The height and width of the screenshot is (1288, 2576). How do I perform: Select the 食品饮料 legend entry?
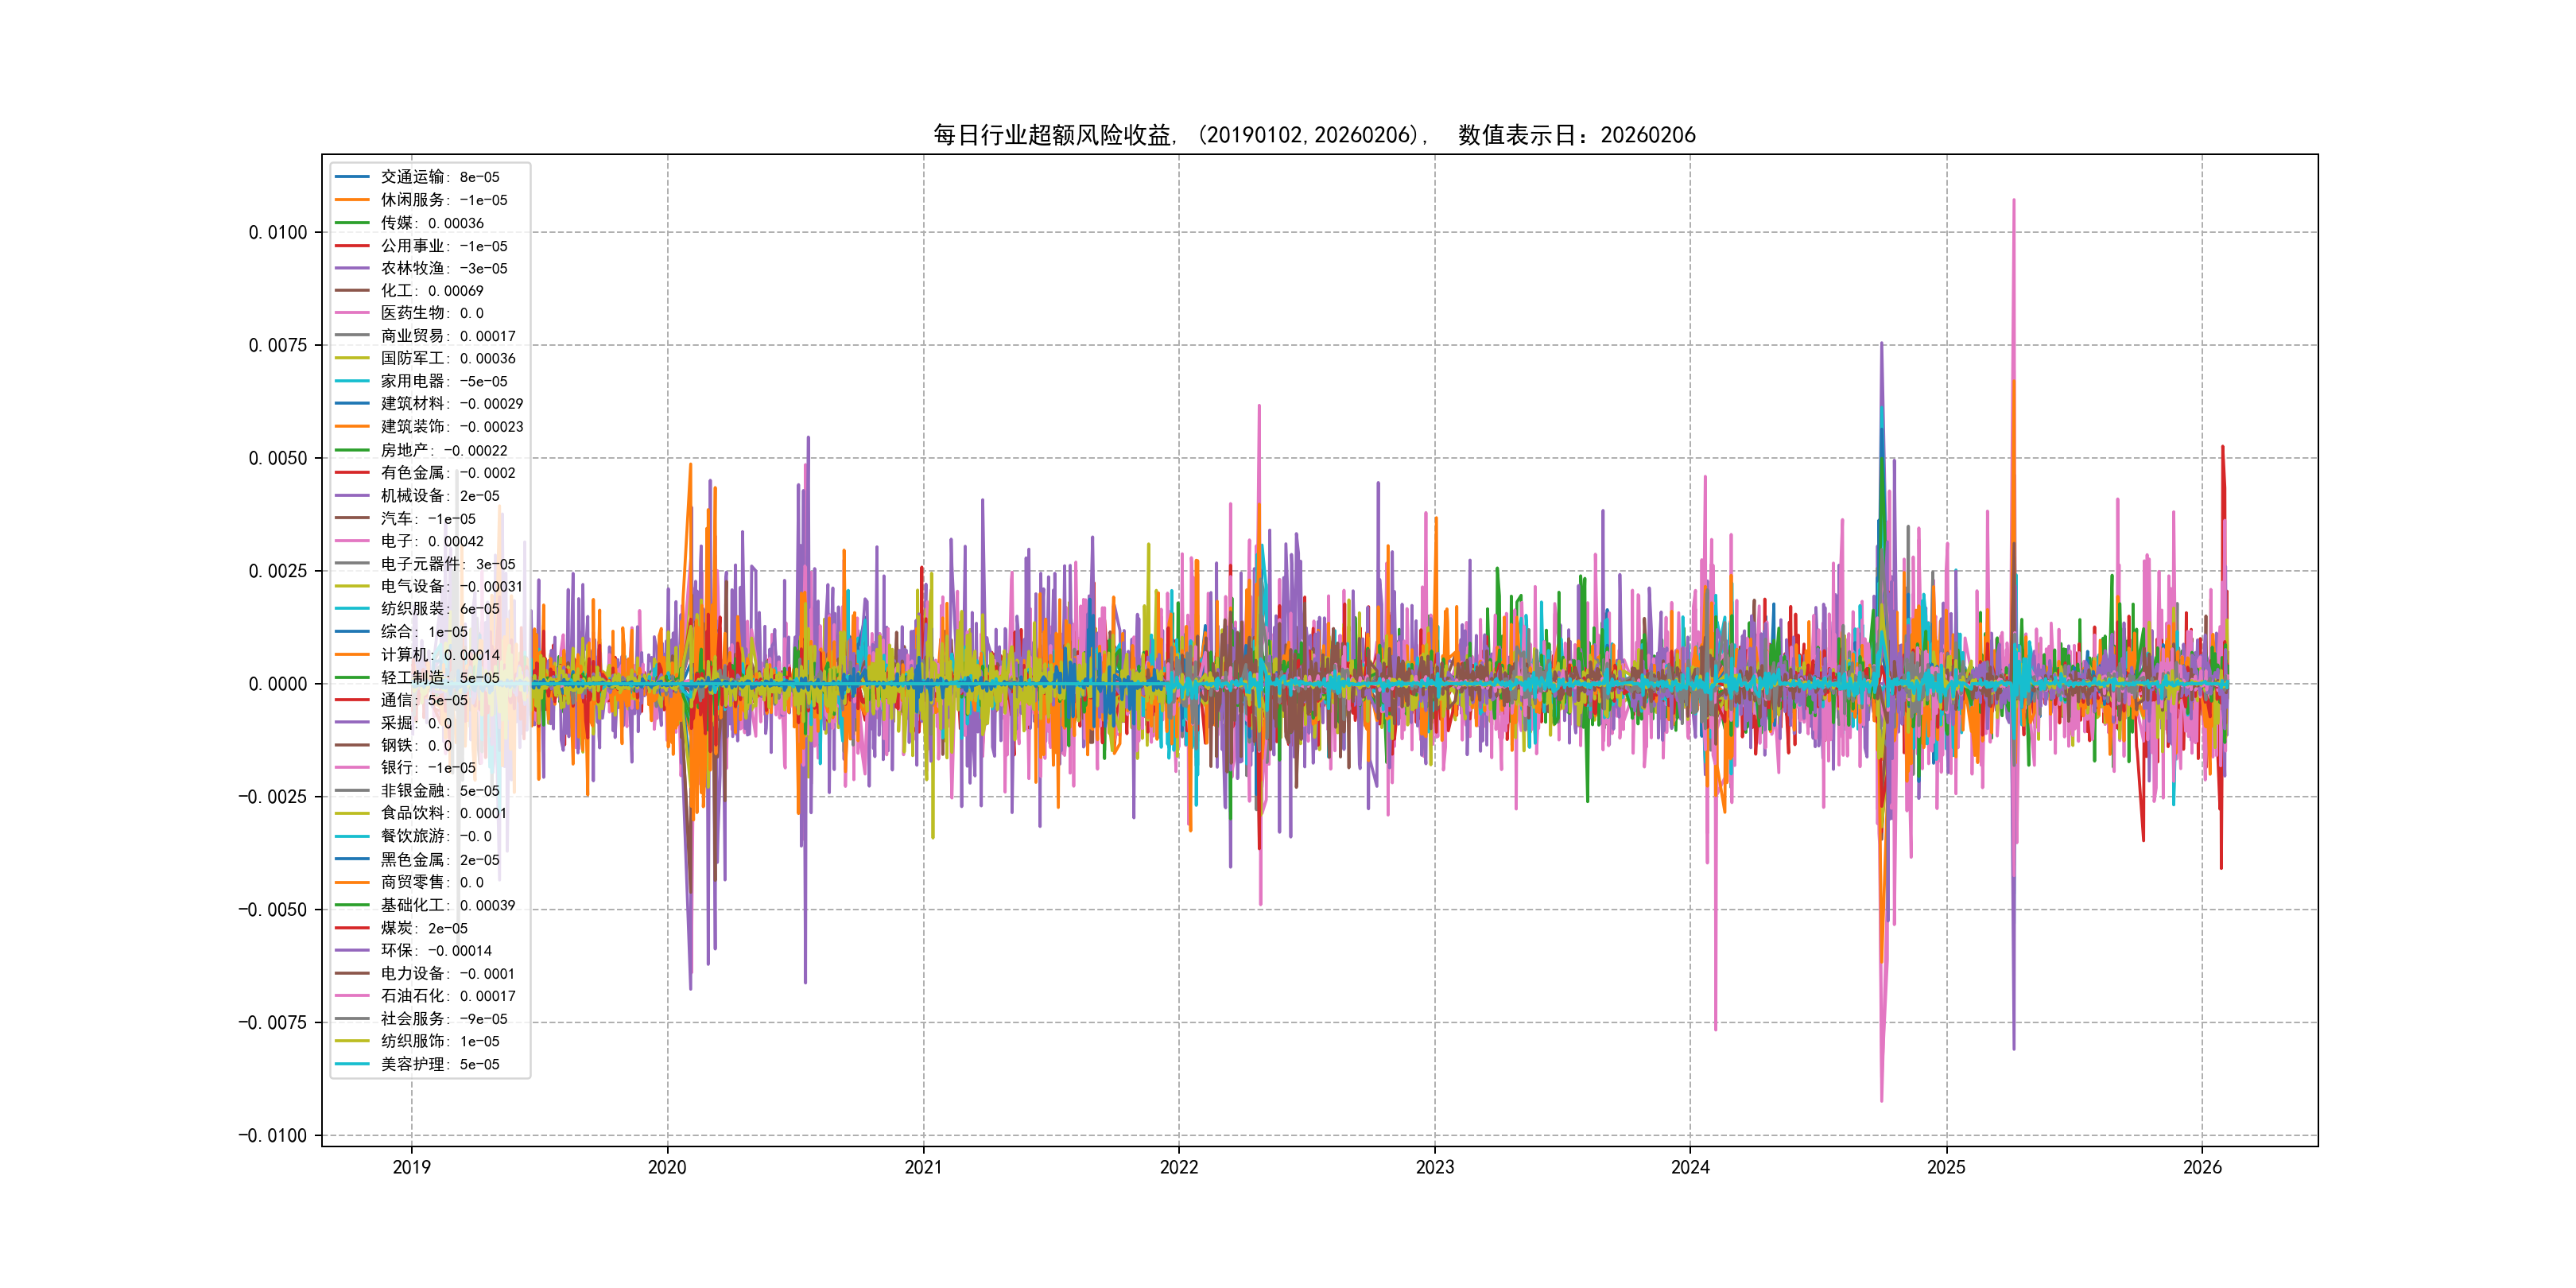[x=443, y=813]
